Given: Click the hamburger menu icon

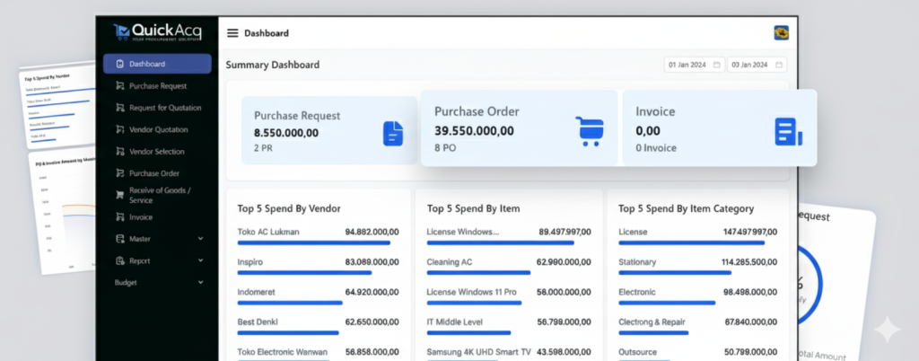Looking at the screenshot, I should (x=232, y=33).
